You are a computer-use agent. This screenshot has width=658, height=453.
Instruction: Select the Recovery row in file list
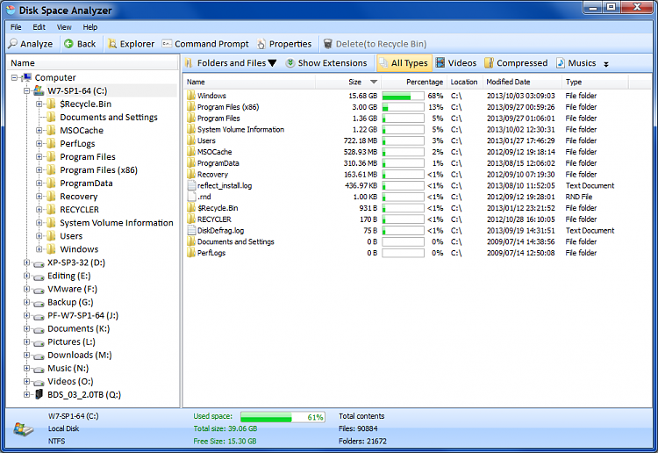click(405, 174)
